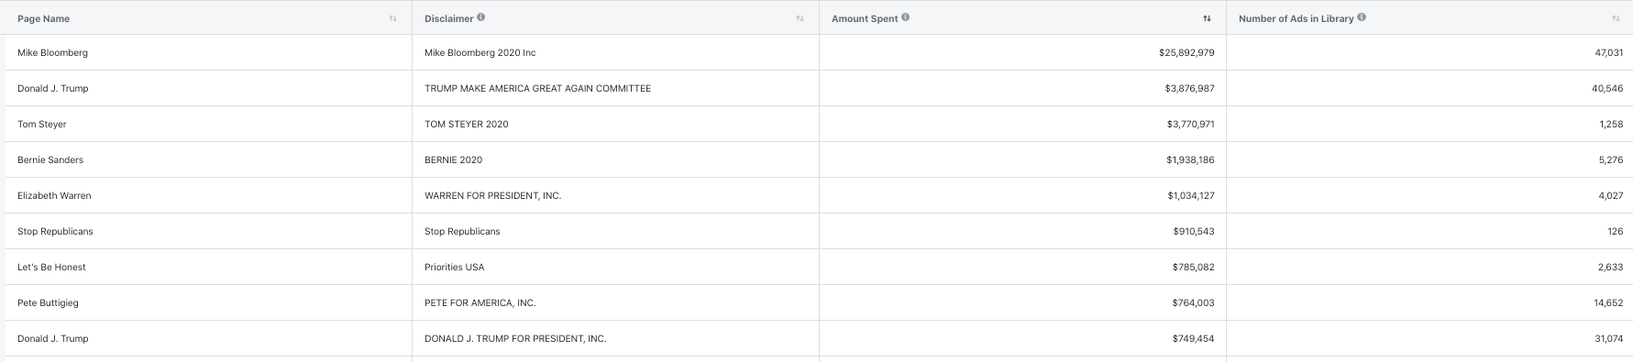Select the 47,031 ads count cell
The width and height of the screenshot is (1633, 362).
click(1429, 53)
